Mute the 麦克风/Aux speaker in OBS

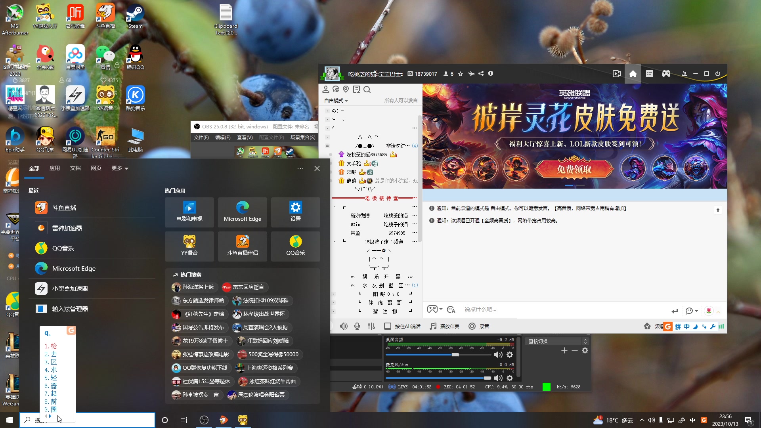[498, 378]
